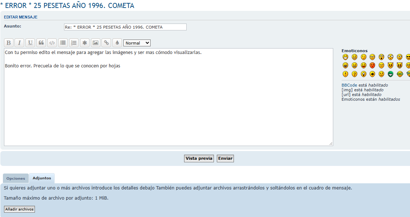Insert the winking emoticon
410x217 pixels.
[363, 57]
